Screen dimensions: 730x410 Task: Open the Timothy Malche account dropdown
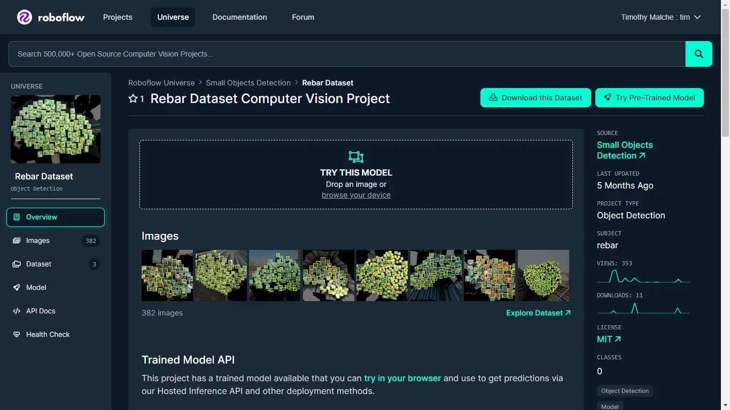pyautogui.click(x=661, y=17)
